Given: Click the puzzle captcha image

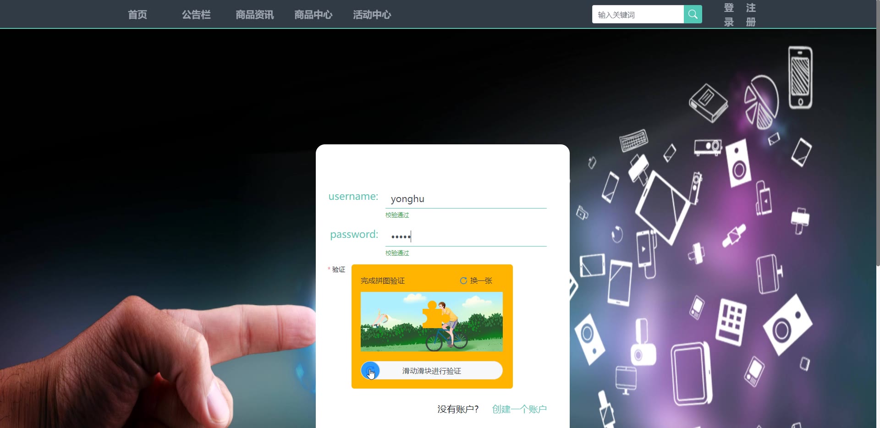Looking at the screenshot, I should point(432,322).
